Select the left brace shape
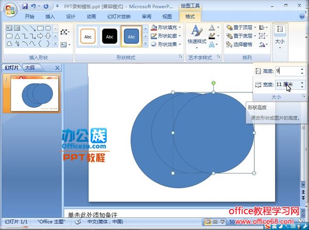 coord(40,44)
